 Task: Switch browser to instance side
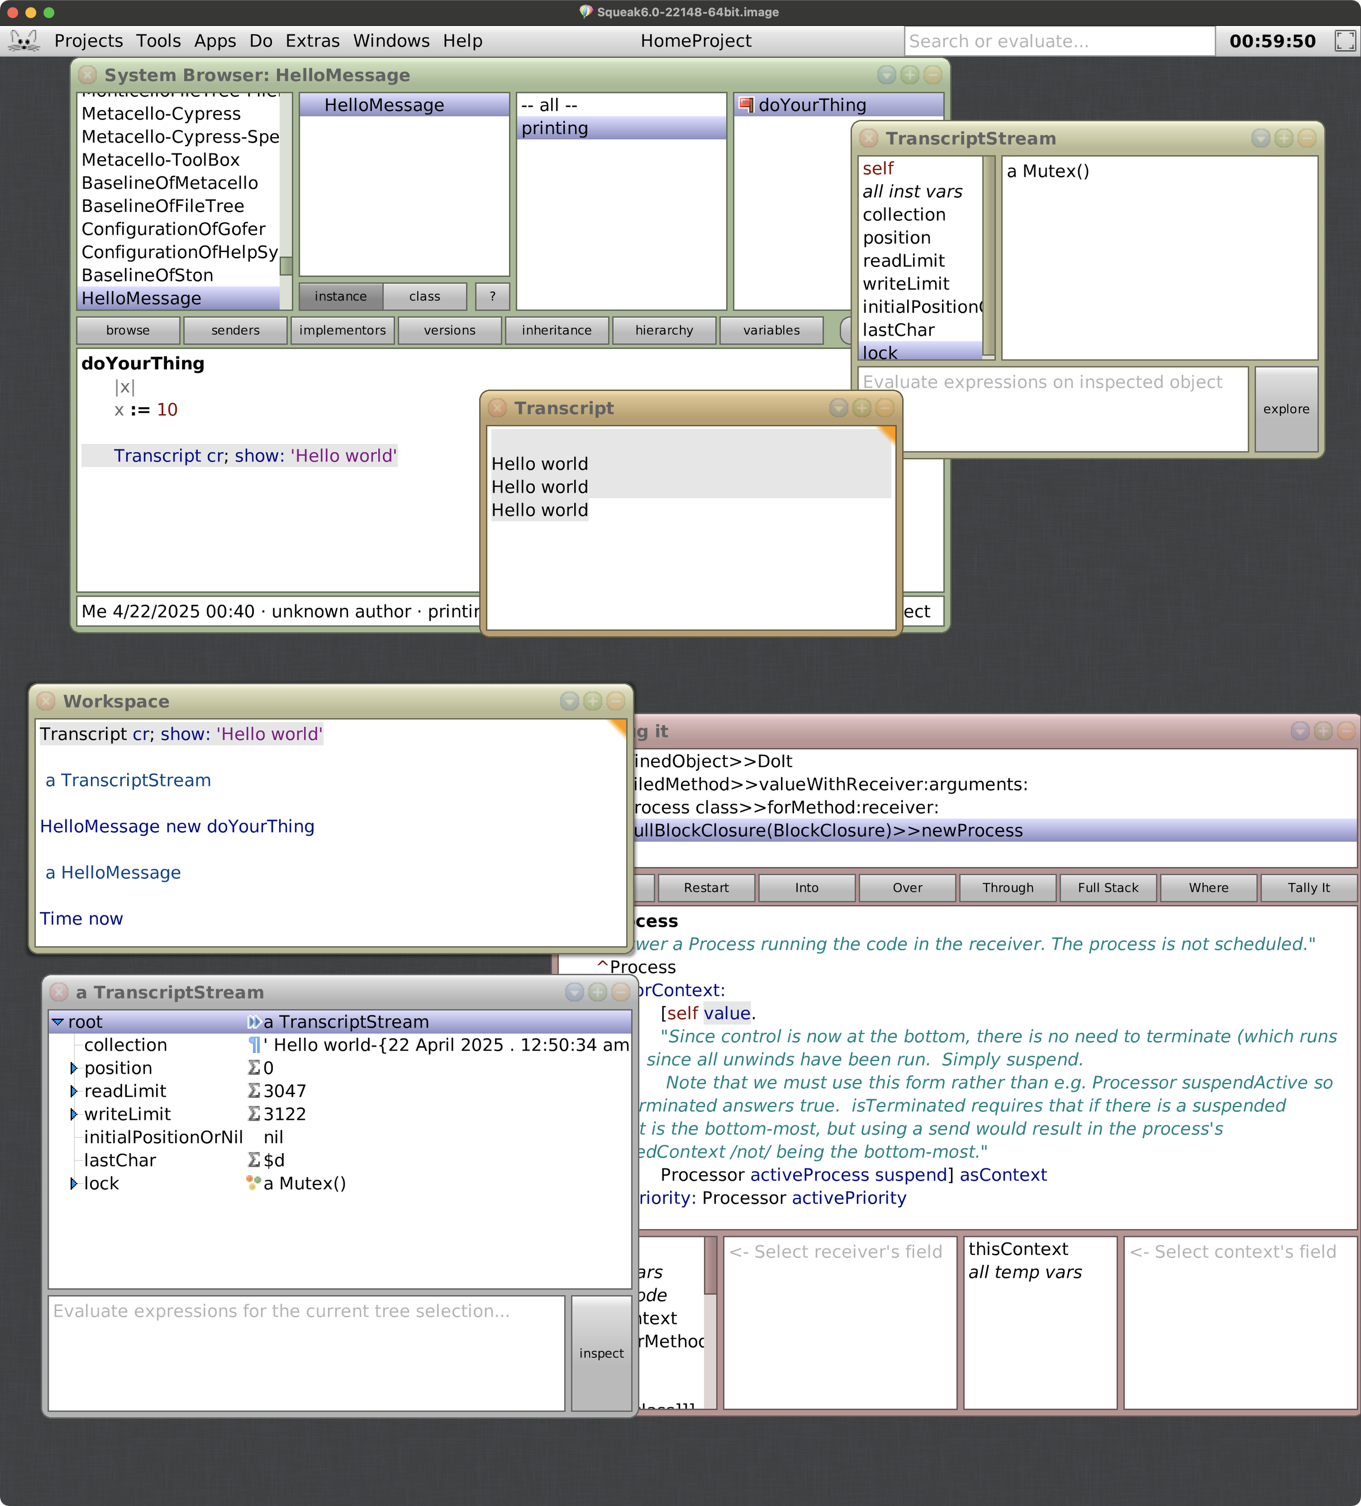click(340, 296)
